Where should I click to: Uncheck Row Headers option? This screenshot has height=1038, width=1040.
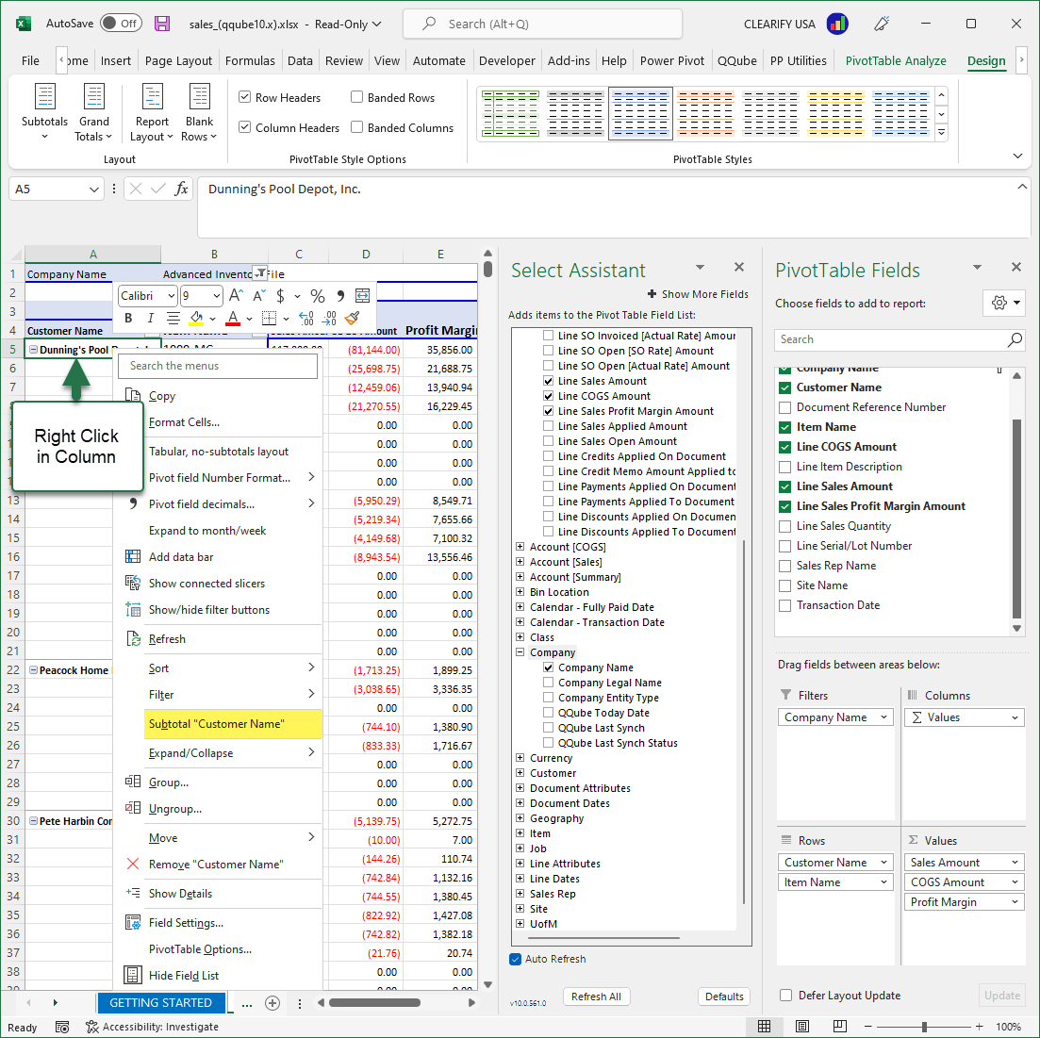click(x=245, y=97)
